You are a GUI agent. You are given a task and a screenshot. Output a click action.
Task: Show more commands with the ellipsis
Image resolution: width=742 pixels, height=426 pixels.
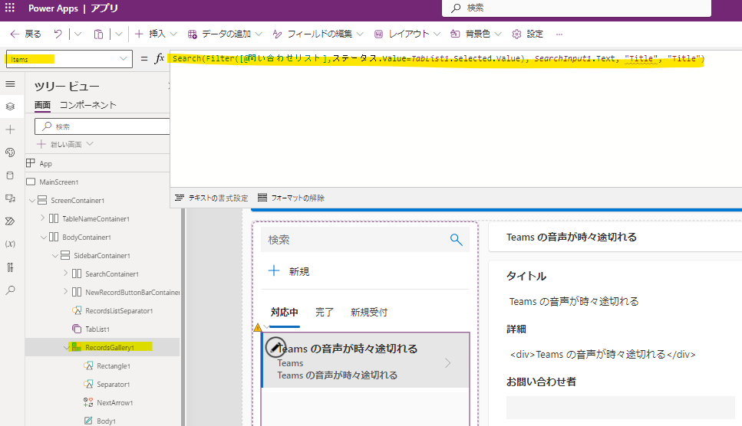click(559, 34)
